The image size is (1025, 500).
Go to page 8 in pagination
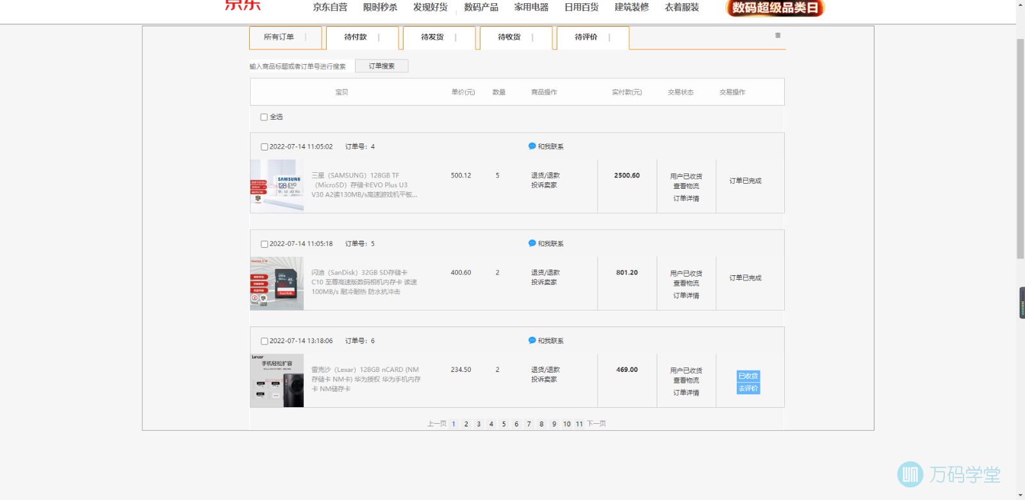click(x=541, y=424)
